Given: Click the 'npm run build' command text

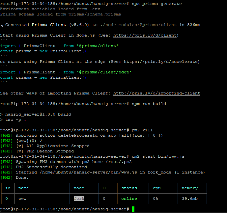Looking at the screenshot, I should [x=149, y=104].
